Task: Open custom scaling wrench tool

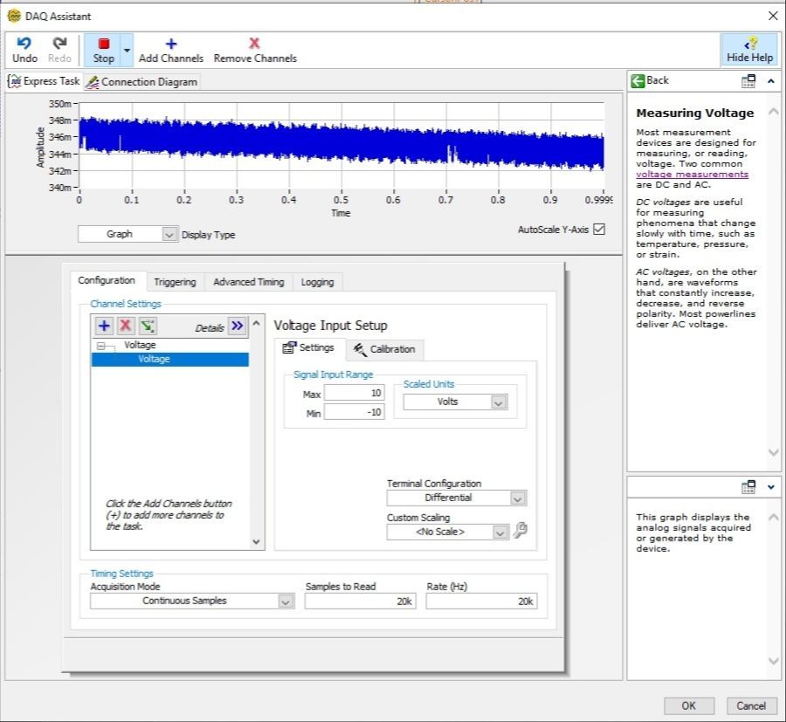Action: pos(521,531)
